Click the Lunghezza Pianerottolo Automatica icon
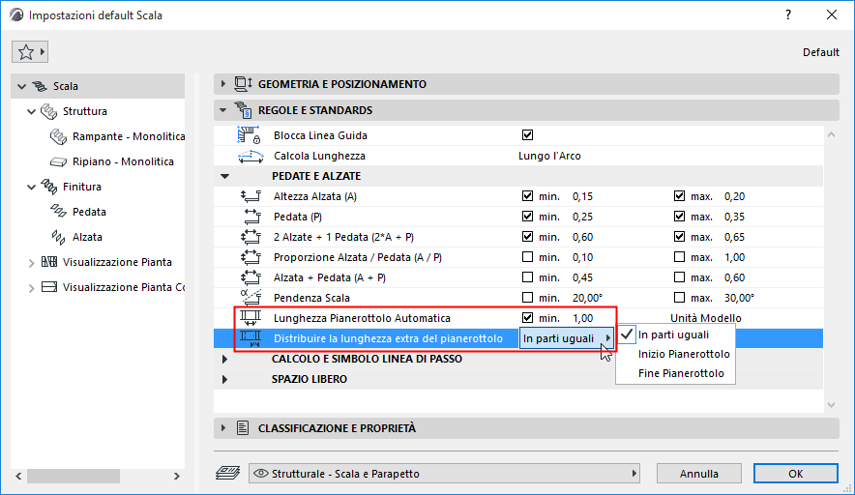The image size is (855, 495). point(251,318)
